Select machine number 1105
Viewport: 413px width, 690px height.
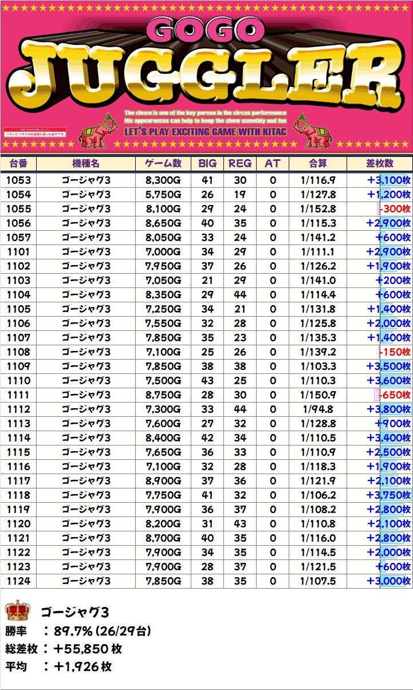18,309
